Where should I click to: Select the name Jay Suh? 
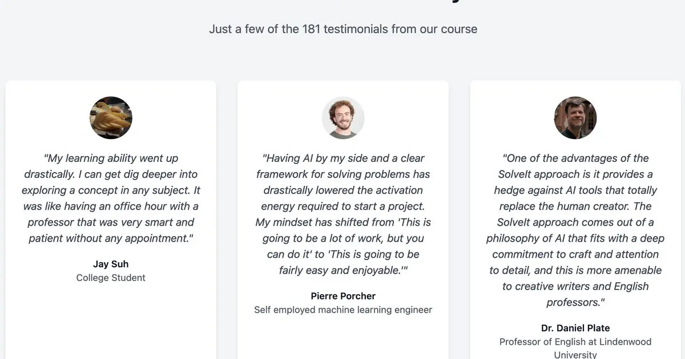point(111,264)
